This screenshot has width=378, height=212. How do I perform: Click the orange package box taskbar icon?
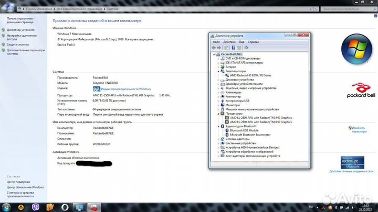50,207
